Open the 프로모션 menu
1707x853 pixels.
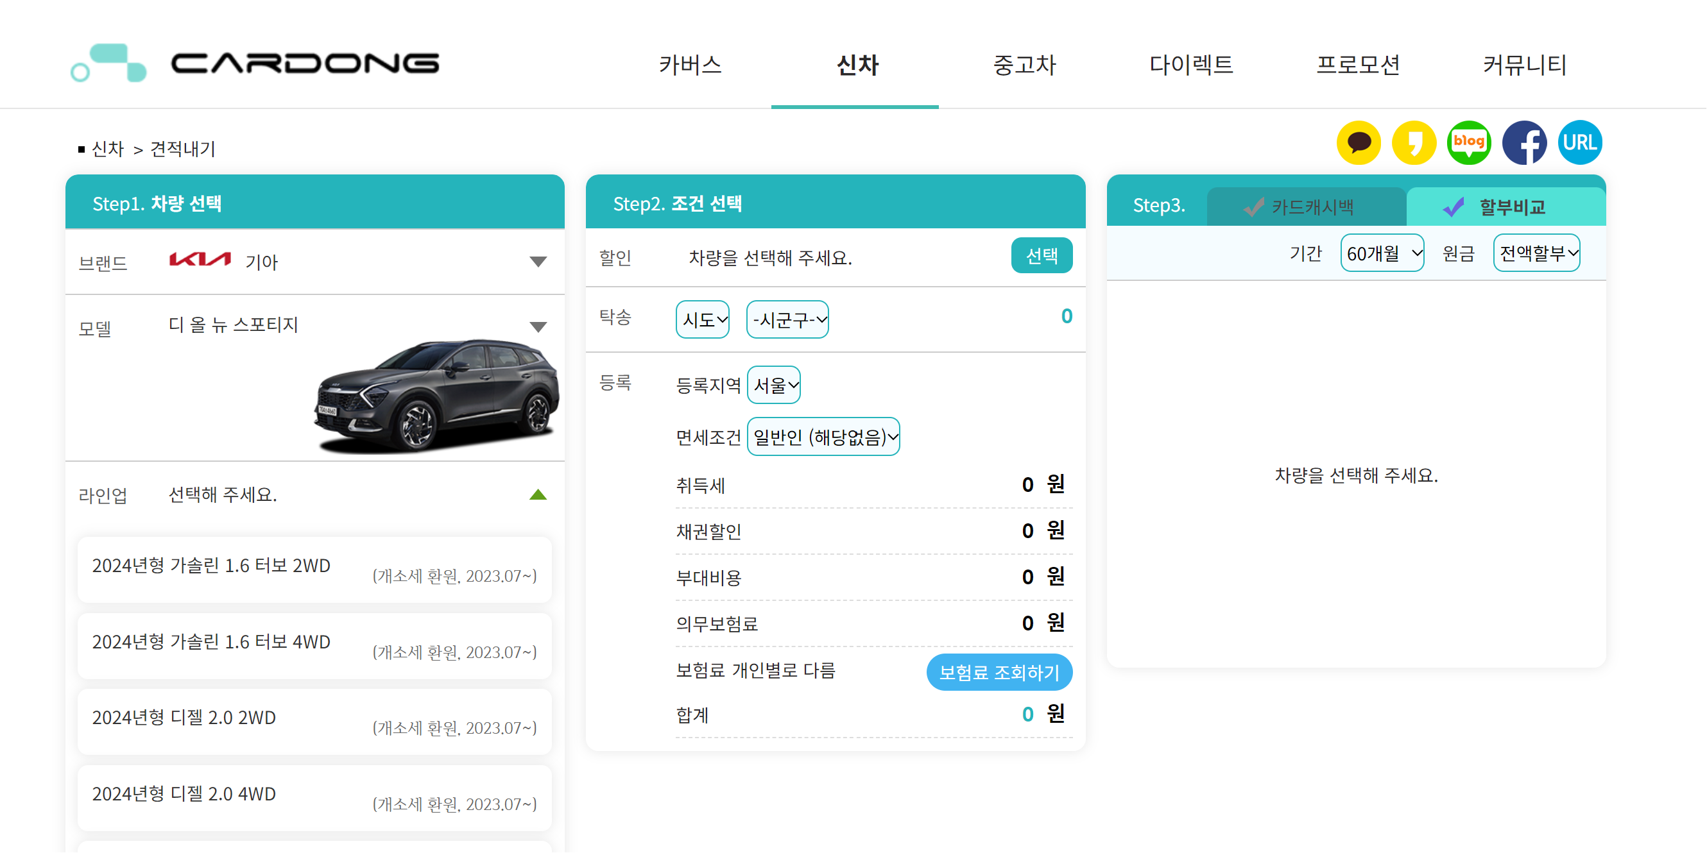1358,65
